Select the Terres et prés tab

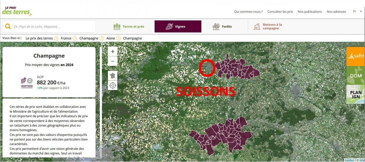[129, 26]
